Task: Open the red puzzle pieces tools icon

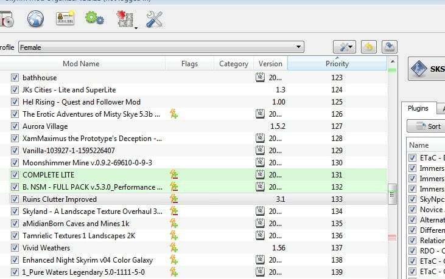Action: (125, 19)
